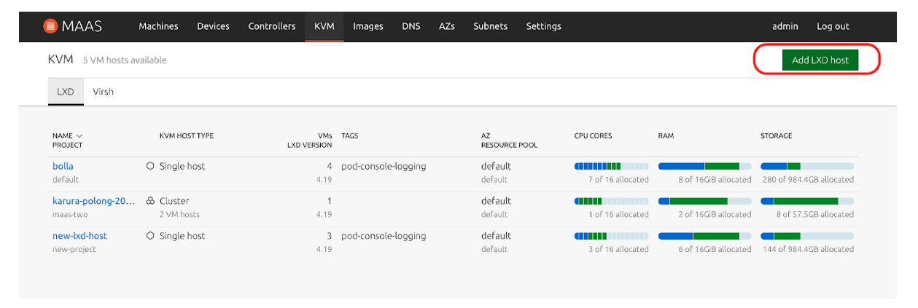Select the LXD tab
The height and width of the screenshot is (308, 918).
tap(66, 92)
